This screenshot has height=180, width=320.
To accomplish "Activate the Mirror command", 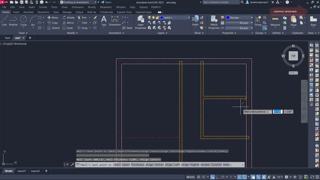I will [68, 23].
